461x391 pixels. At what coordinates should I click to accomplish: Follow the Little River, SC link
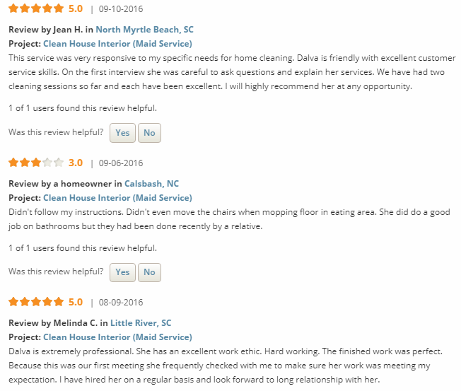(141, 323)
